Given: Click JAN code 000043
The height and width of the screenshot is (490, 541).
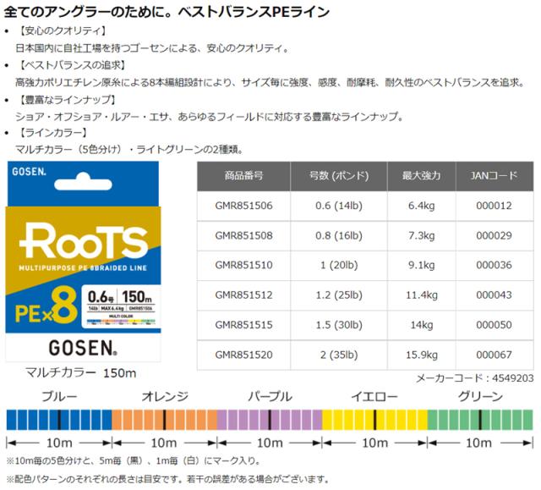Looking at the screenshot, I should click(494, 295).
